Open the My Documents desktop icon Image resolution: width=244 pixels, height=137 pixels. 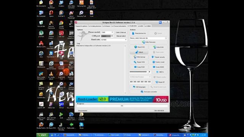pyautogui.click(x=41, y=4)
